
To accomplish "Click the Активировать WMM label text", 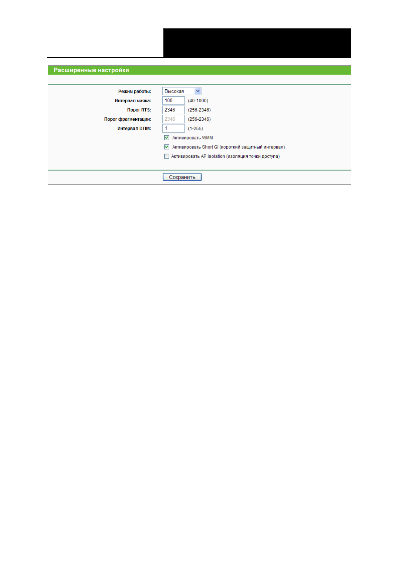I will pos(192,138).
